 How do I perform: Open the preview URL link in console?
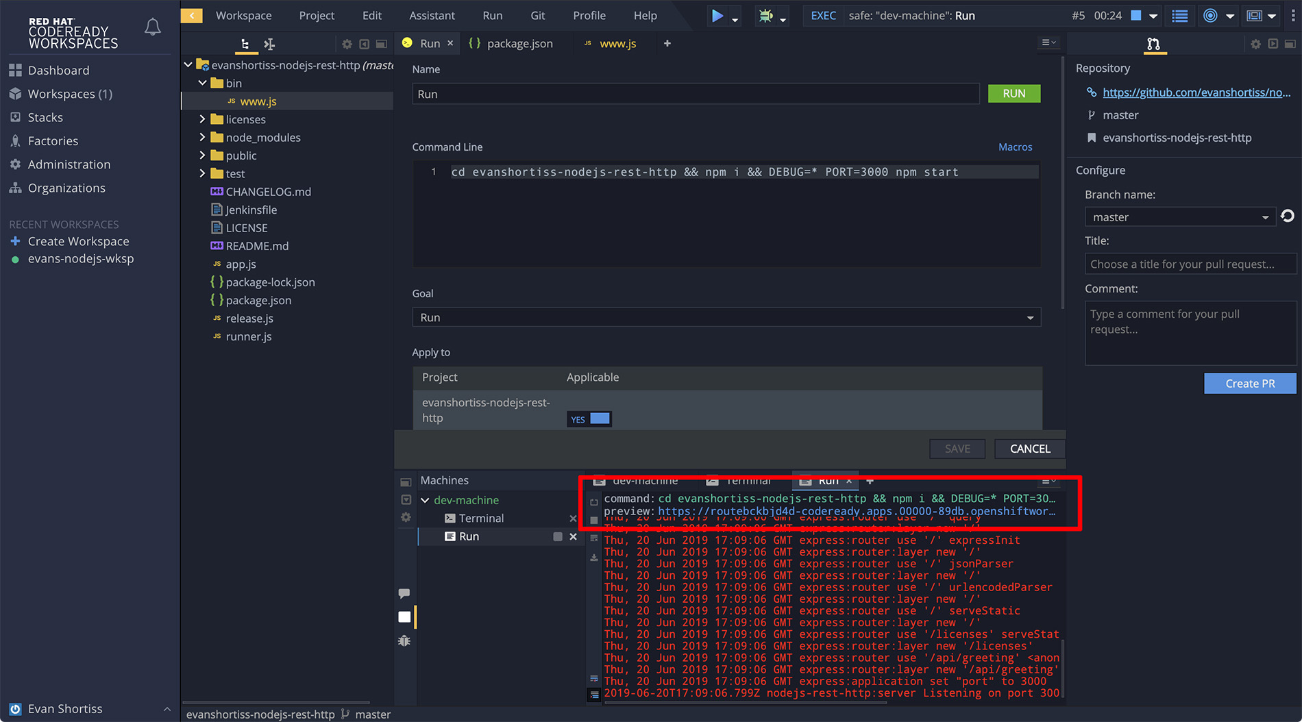[857, 511]
